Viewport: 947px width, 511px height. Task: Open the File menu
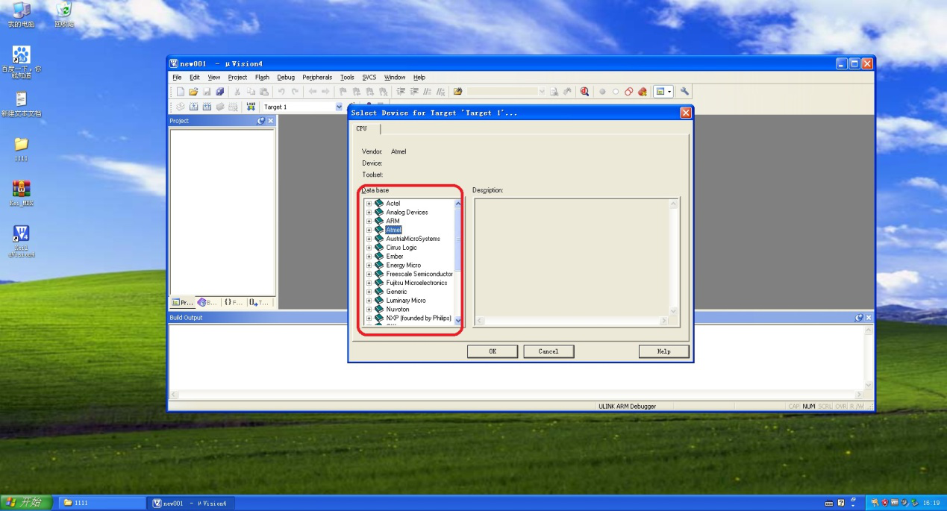coord(177,77)
